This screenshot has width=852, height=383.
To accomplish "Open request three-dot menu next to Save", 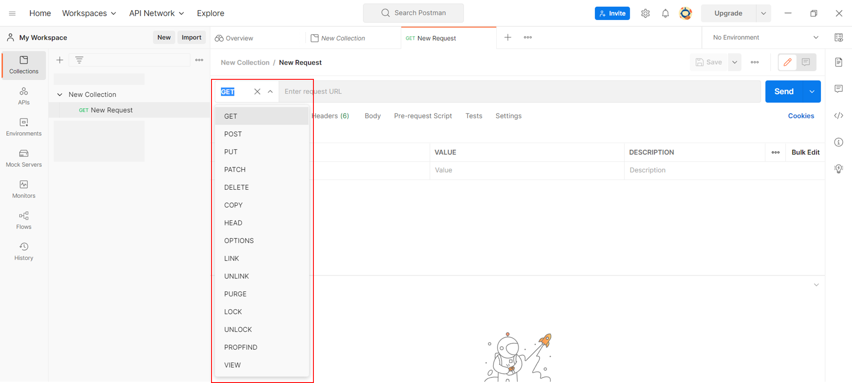I will [x=755, y=62].
